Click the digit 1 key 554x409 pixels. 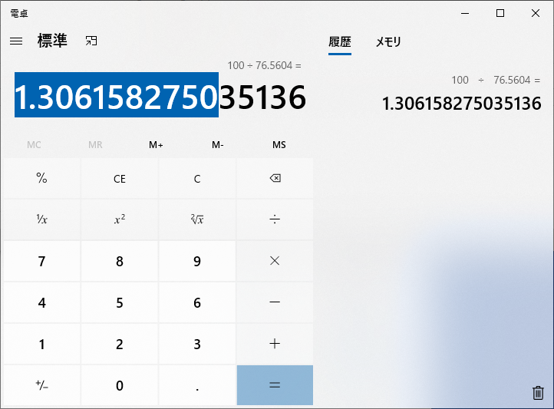tap(42, 344)
